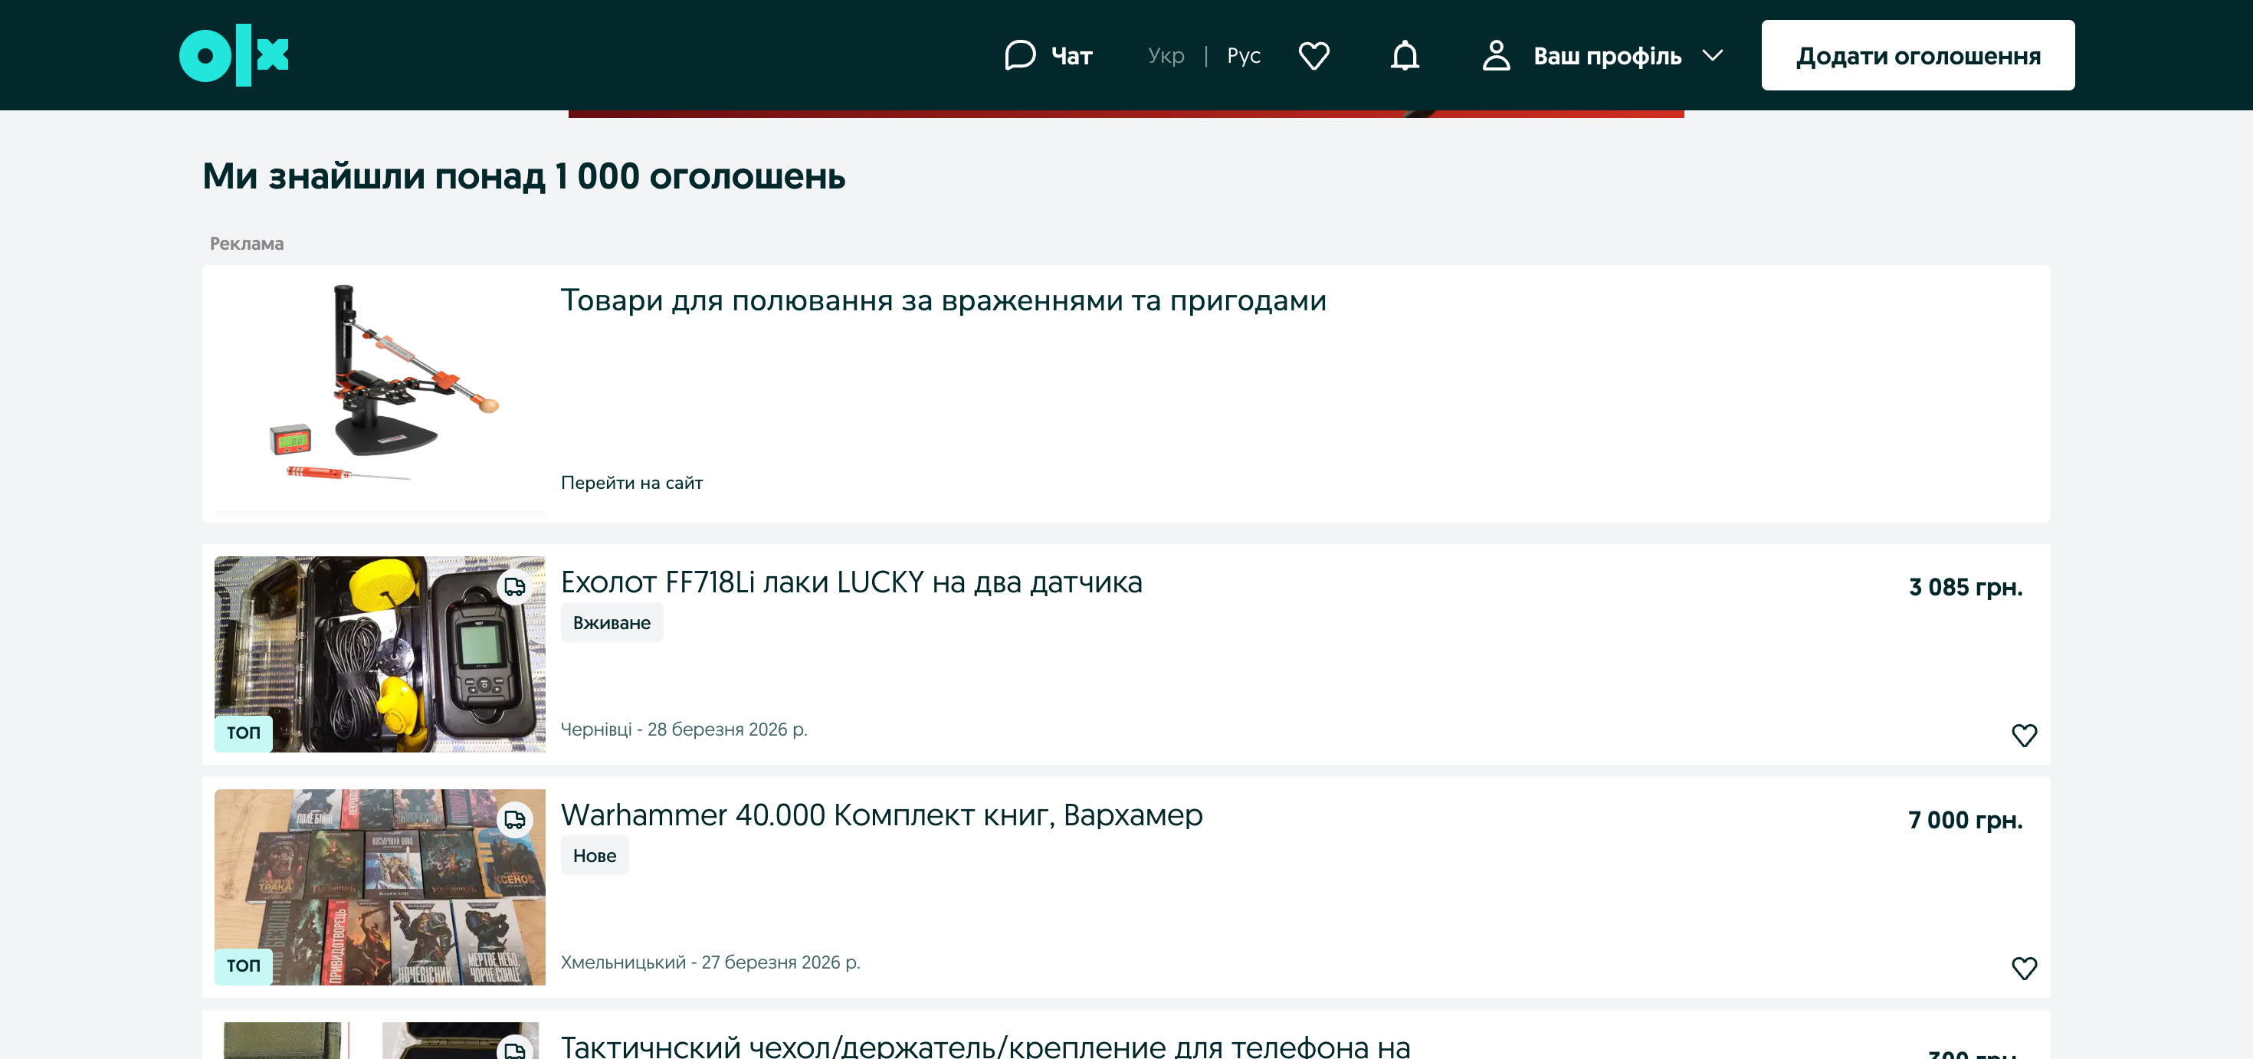Image resolution: width=2253 pixels, height=1059 pixels.
Task: Add Warhammer book set to favorites
Action: 2024,968
